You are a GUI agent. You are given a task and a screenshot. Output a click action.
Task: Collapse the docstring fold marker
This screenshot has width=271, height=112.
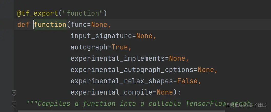pos(14,104)
